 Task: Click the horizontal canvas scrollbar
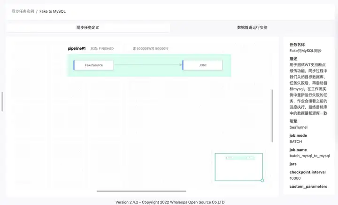[141, 191]
